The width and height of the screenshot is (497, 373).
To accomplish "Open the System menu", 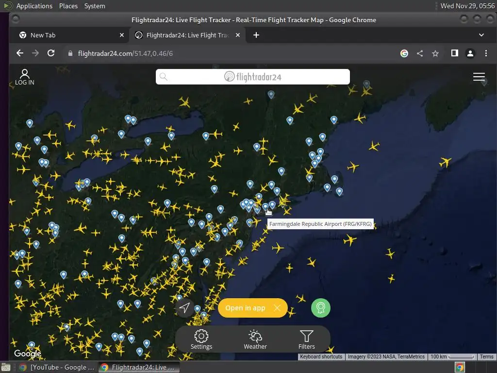I will click(95, 6).
